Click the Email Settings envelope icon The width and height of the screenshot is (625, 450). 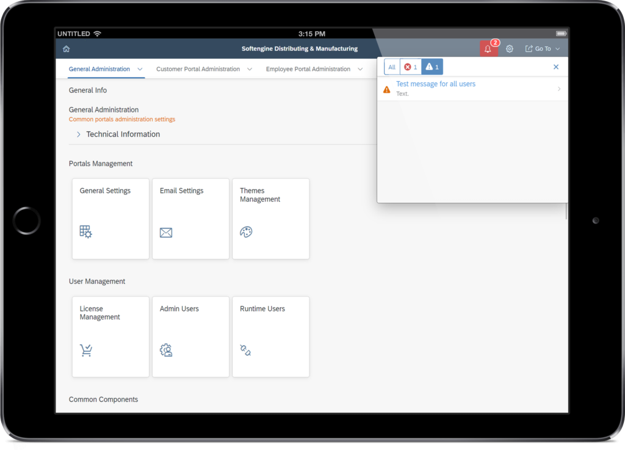tap(166, 233)
